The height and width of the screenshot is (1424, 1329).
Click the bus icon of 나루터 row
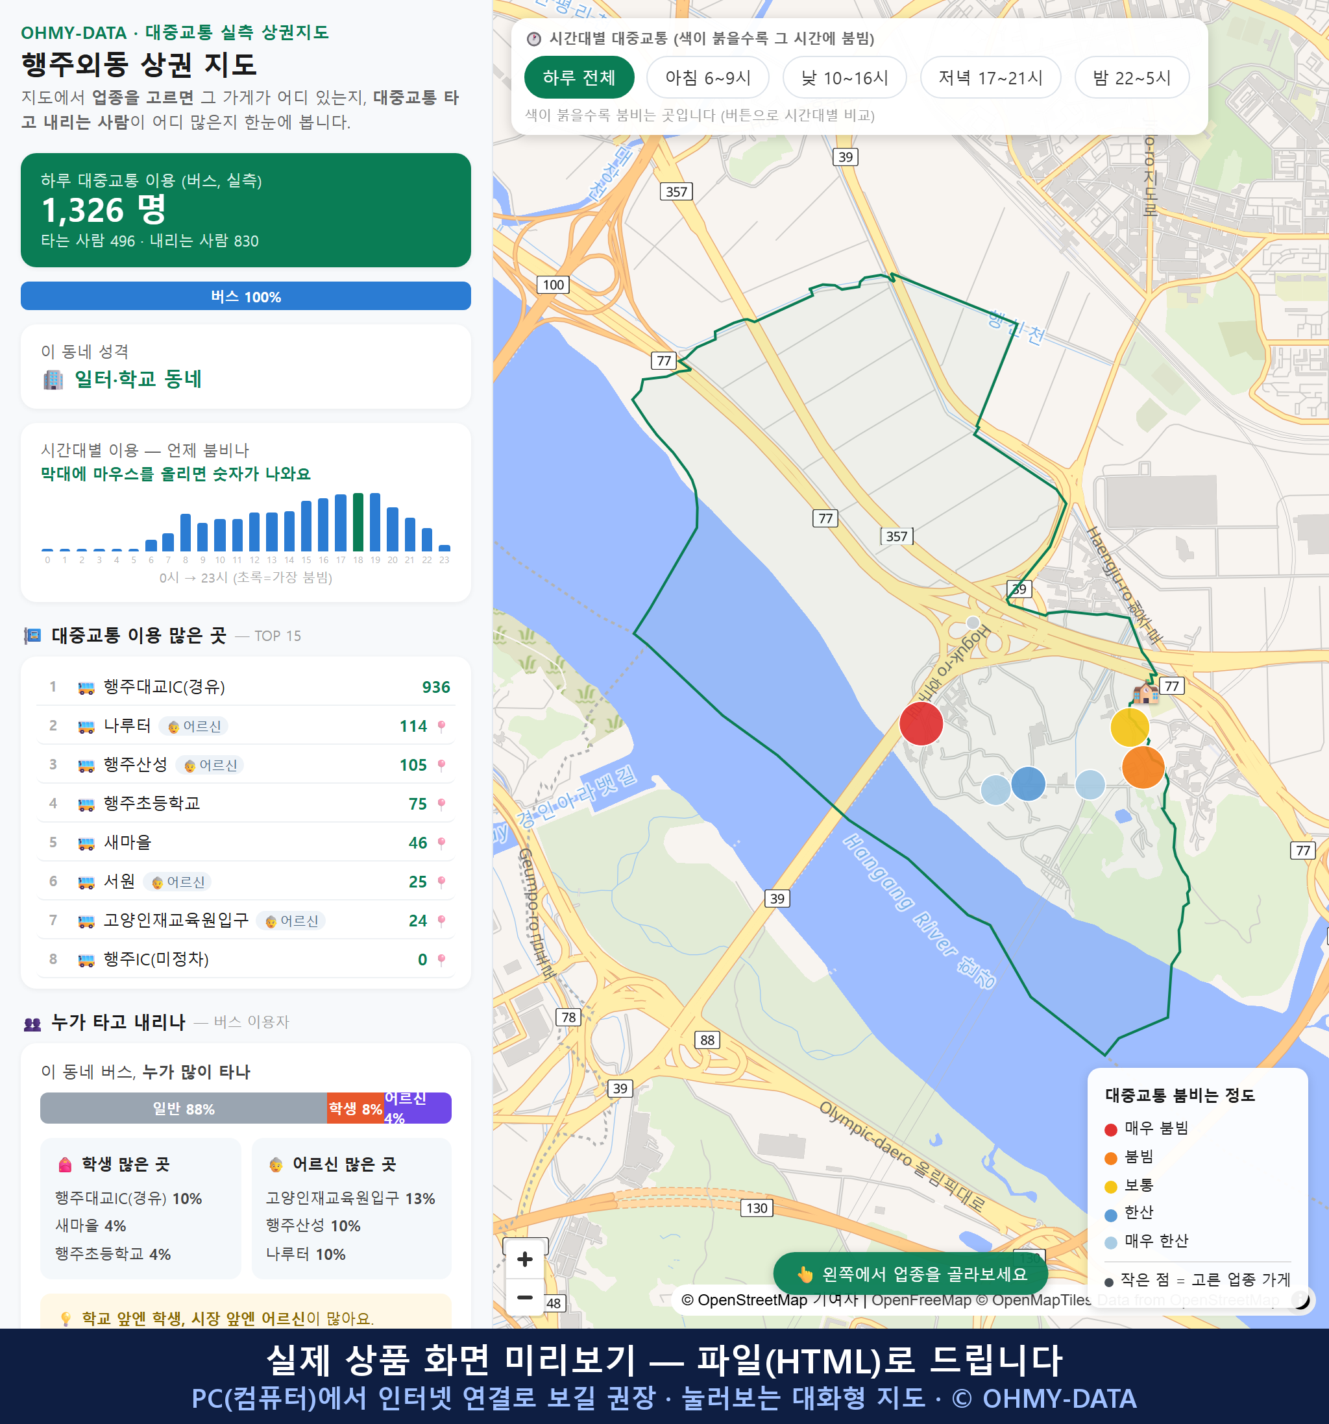point(86,727)
